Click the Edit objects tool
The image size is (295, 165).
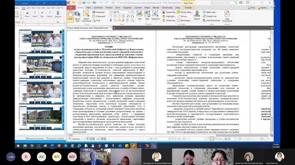pos(140,16)
